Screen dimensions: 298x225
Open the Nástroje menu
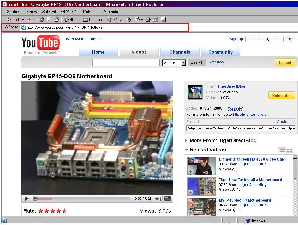coord(88,12)
